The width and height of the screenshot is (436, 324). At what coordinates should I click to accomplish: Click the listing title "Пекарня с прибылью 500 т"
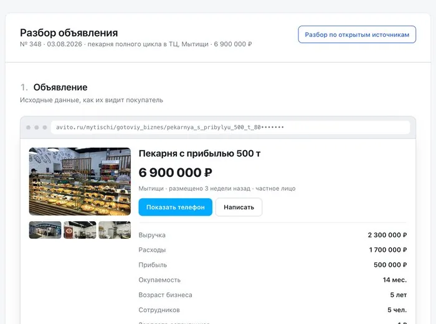click(200, 153)
